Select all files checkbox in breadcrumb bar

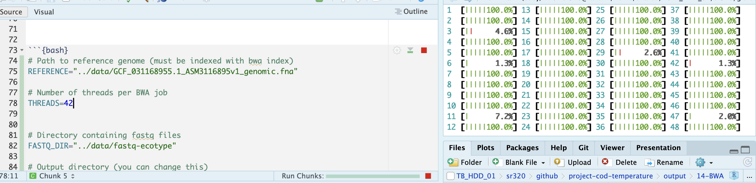click(x=450, y=176)
